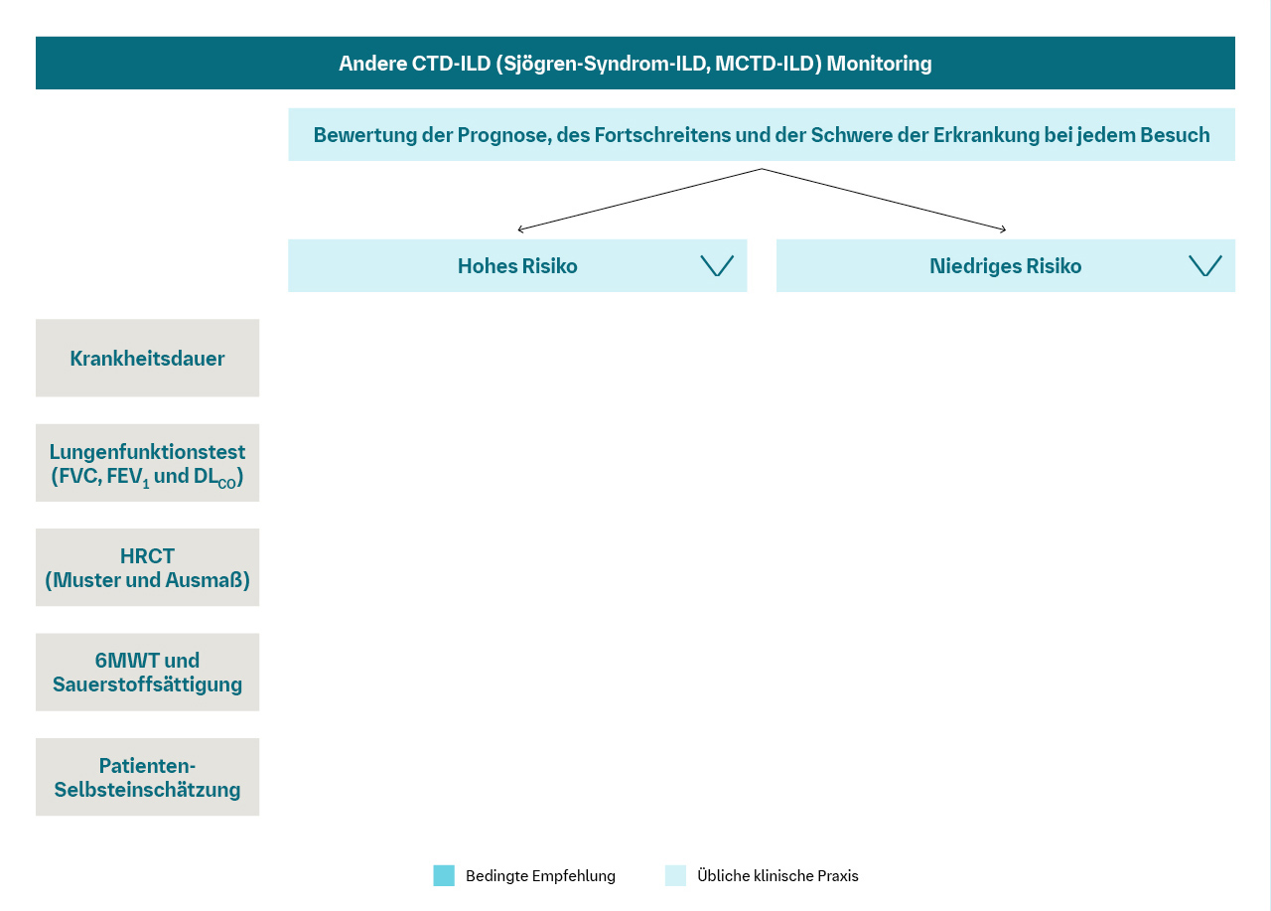Image resolution: width=1271 pixels, height=911 pixels.
Task: Open the 6MWT und Sauerstoffsättigung panel
Action: pyautogui.click(x=147, y=672)
